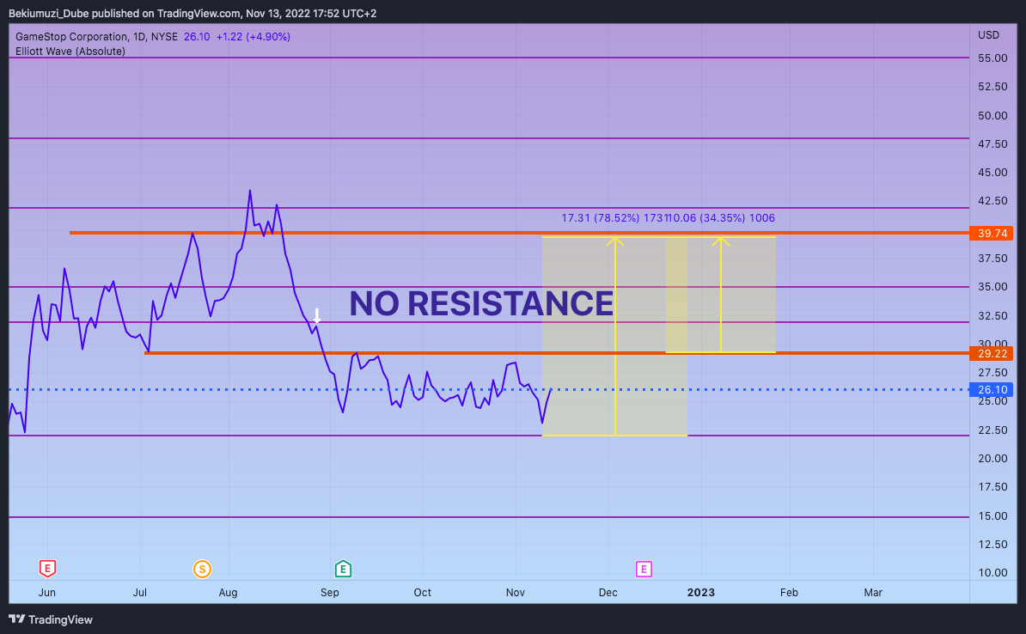Open the TradingView logo link

[51, 619]
